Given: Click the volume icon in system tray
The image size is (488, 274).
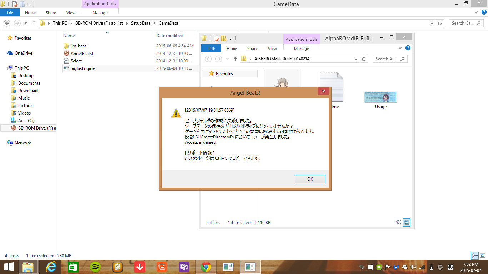Looking at the screenshot, I should click(x=413, y=267).
